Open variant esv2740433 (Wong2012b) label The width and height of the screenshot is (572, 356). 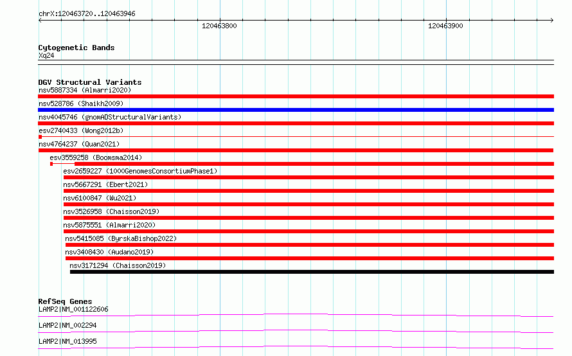[81, 130]
